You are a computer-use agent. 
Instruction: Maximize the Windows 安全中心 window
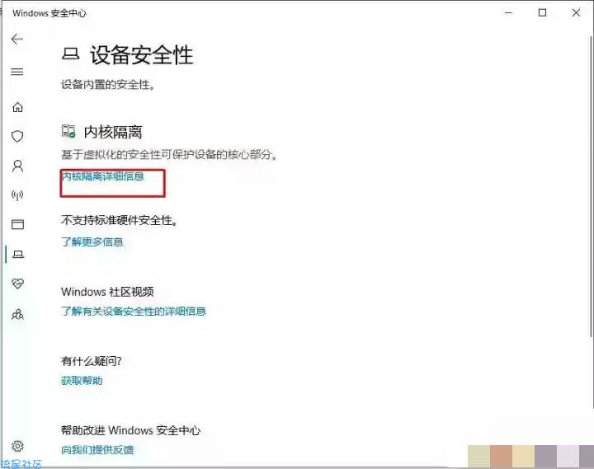pyautogui.click(x=542, y=13)
